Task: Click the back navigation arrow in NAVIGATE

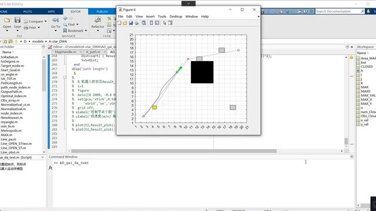Action: click(x=65, y=18)
